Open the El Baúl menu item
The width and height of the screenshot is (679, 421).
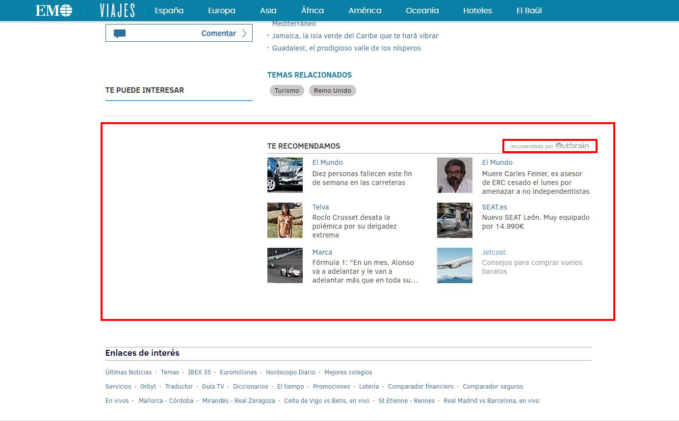[x=529, y=10]
